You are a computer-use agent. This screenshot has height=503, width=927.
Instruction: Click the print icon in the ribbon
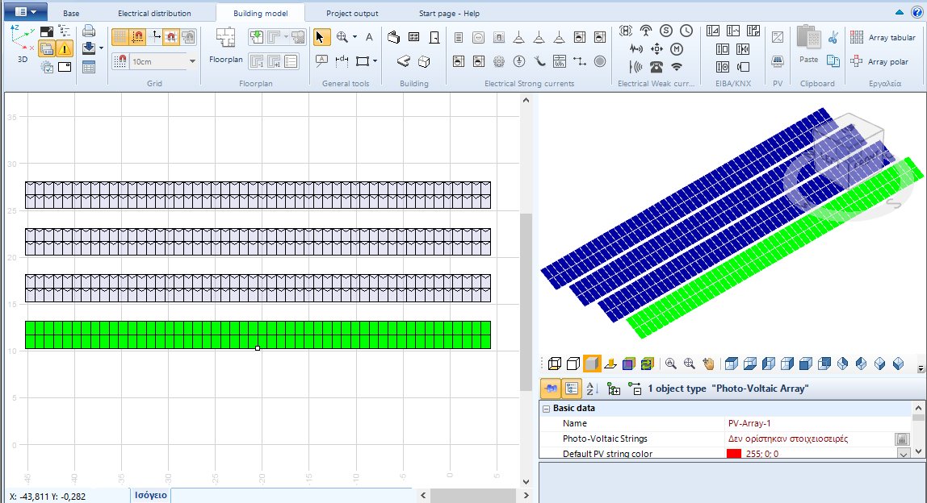click(89, 32)
